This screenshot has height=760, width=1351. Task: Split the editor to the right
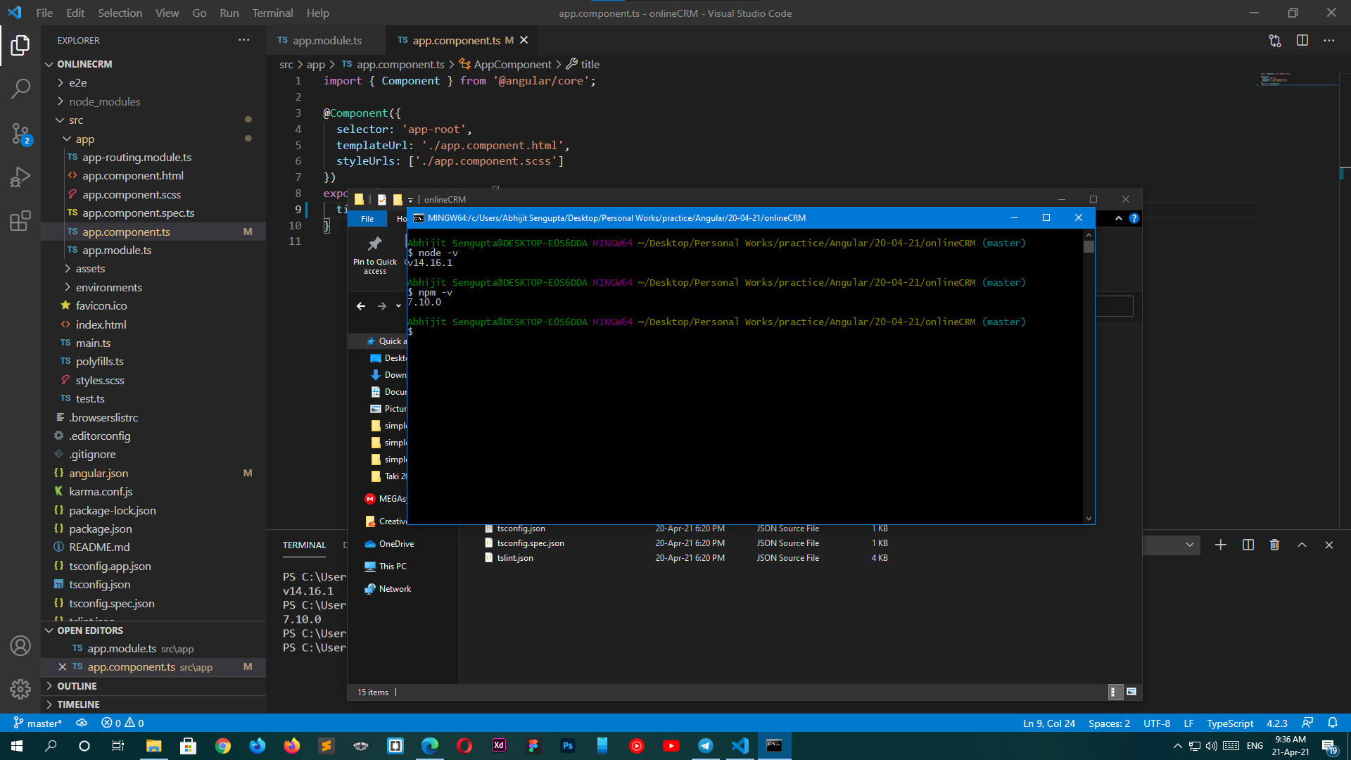[x=1302, y=41]
